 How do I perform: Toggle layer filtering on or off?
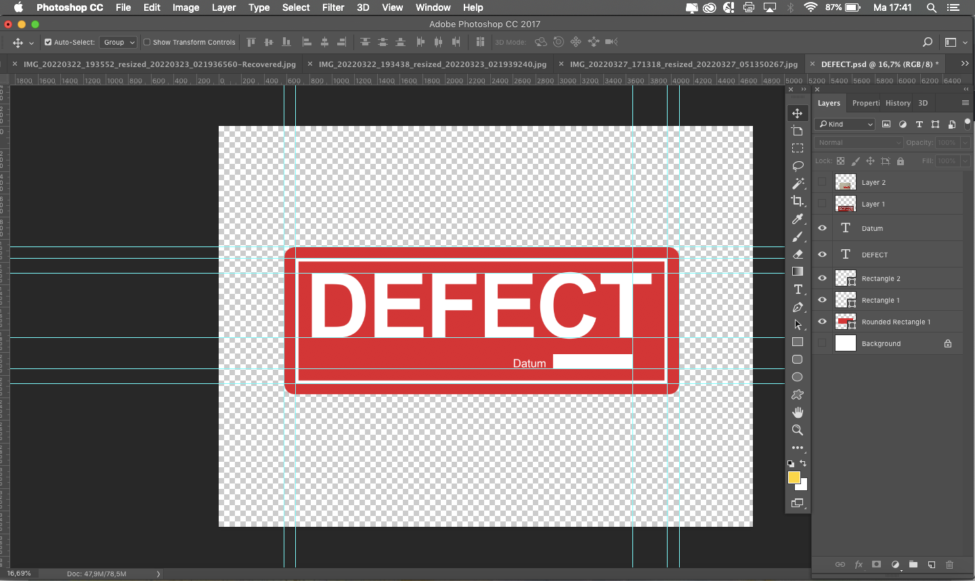968,124
